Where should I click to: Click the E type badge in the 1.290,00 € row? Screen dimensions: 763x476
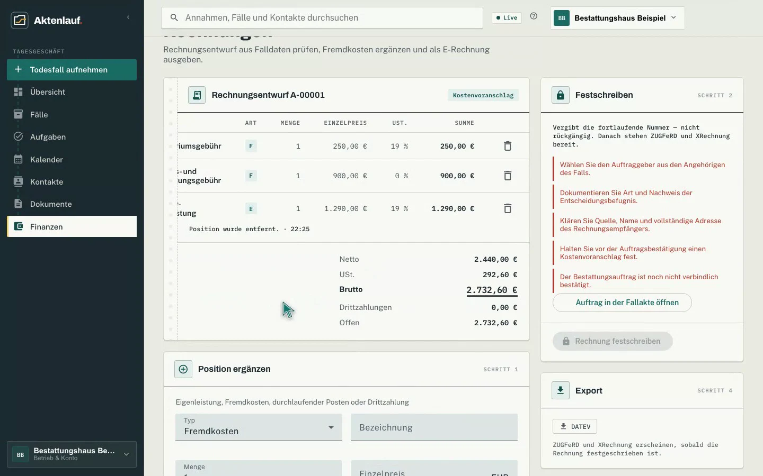point(251,208)
